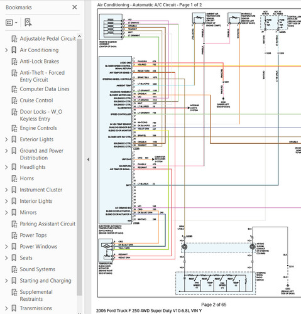
Task: Click the 2006 Ford Truck F 250 caption
Action: tap(149, 311)
